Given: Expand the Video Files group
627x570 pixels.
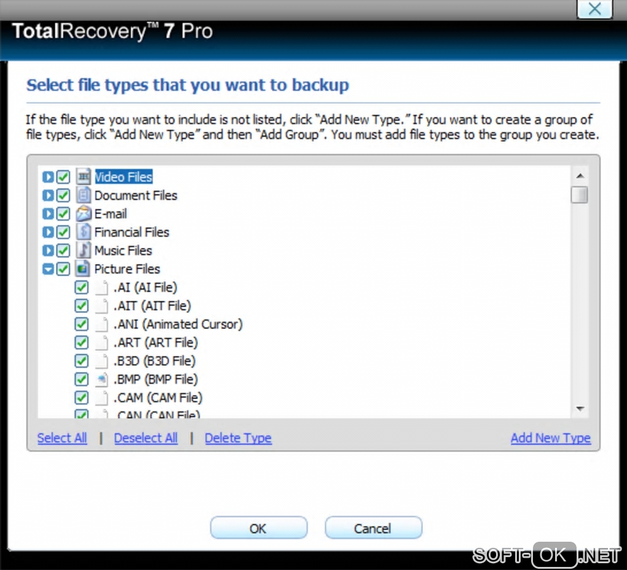Looking at the screenshot, I should click(48, 177).
